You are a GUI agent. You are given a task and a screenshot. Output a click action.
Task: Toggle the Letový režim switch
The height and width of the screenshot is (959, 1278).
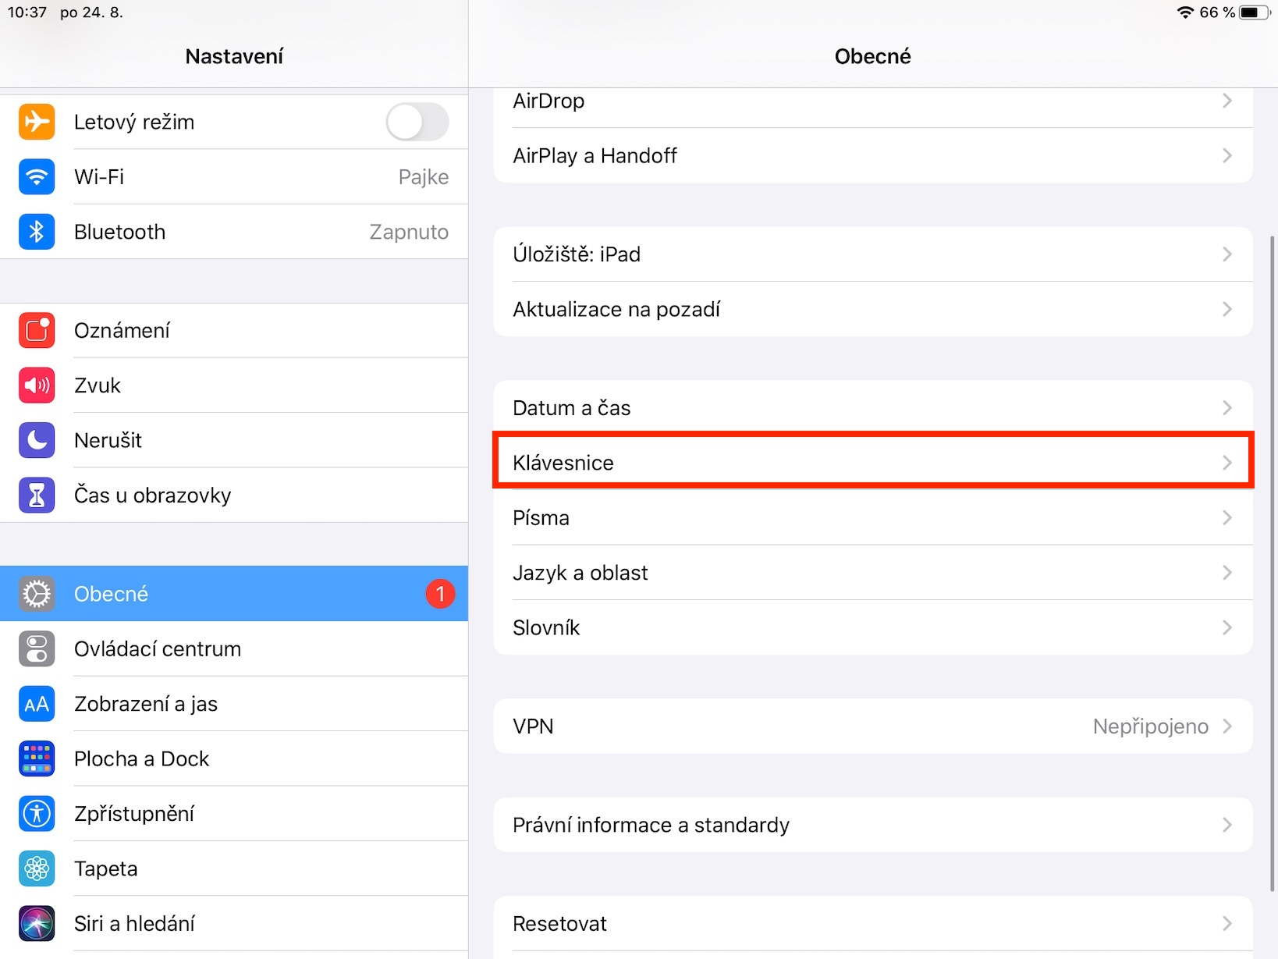click(x=417, y=122)
